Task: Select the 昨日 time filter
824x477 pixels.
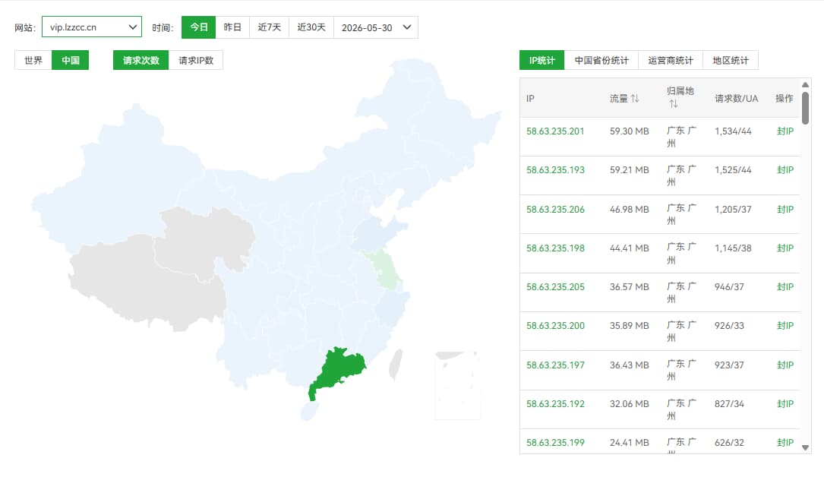Action: 232,27
